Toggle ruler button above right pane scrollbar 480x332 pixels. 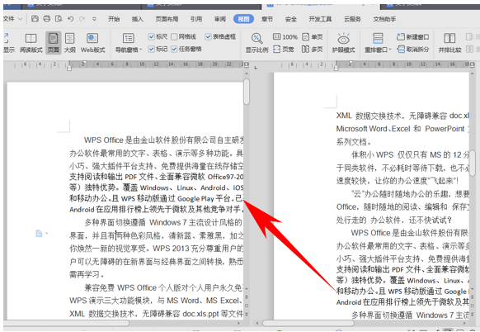(473, 64)
